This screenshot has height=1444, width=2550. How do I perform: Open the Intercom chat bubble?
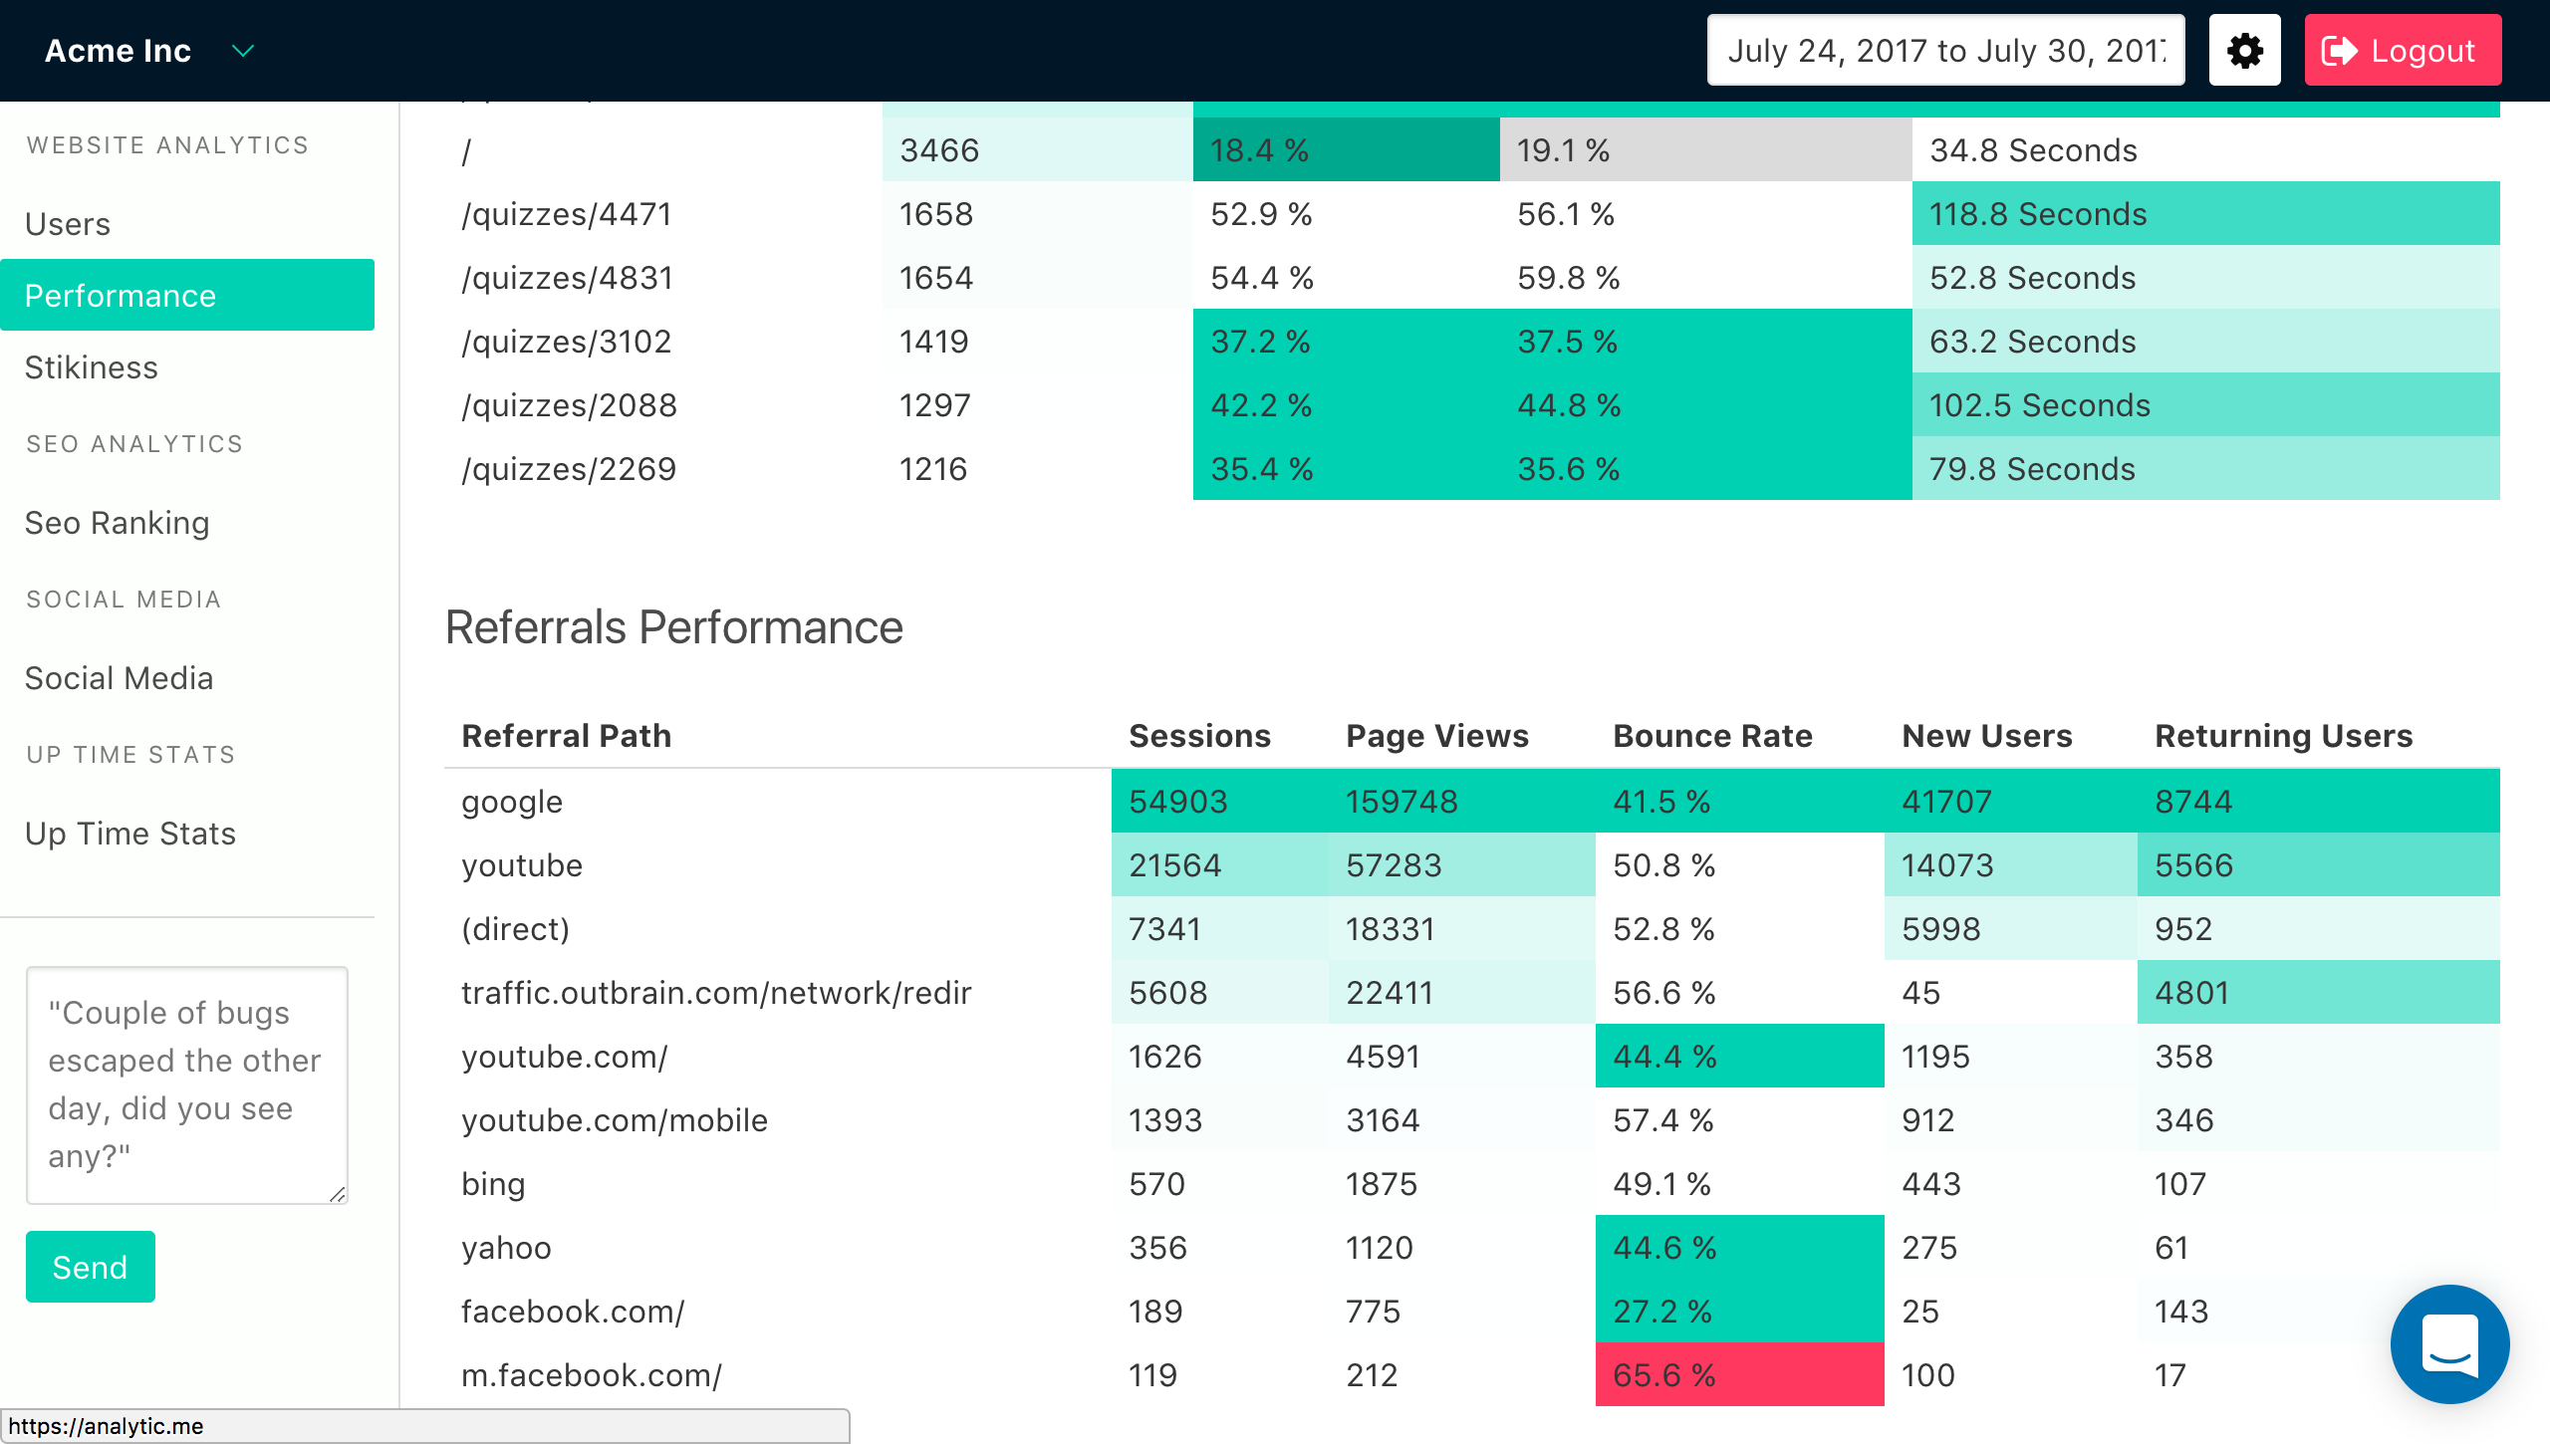coord(2452,1344)
